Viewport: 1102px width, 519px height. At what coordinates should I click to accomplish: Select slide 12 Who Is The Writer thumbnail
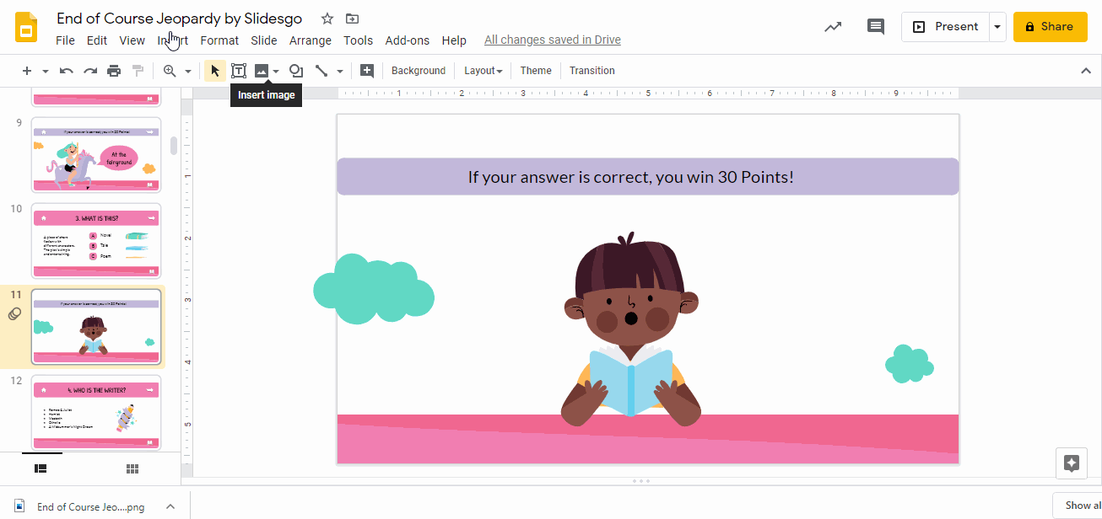click(x=96, y=412)
